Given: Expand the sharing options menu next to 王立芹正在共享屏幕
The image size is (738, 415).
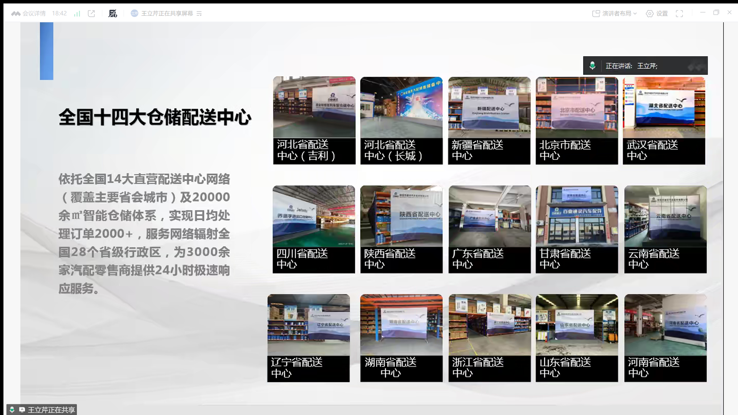Looking at the screenshot, I should 199,13.
